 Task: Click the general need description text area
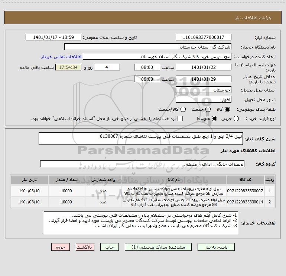coord(141,139)
